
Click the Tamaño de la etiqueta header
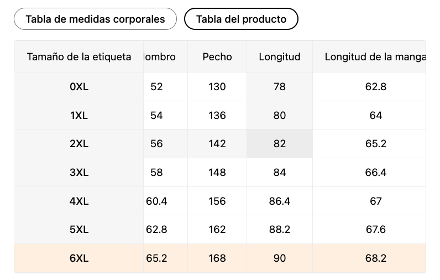pyautogui.click(x=79, y=56)
